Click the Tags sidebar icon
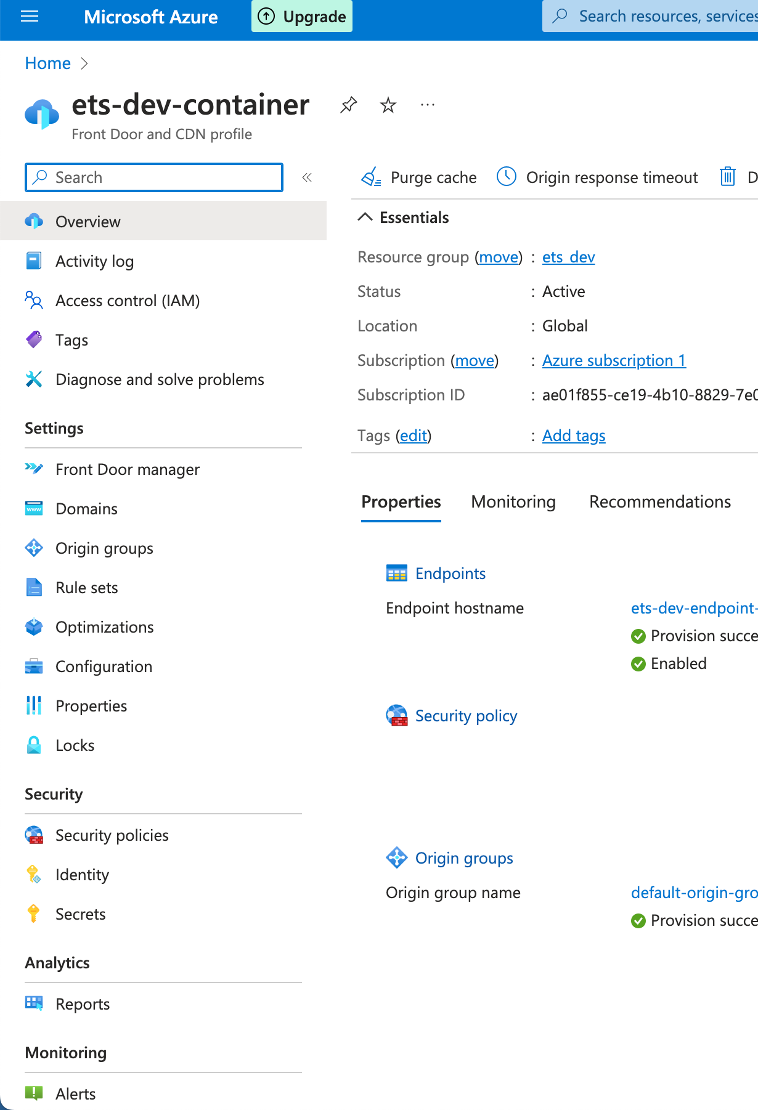This screenshot has height=1110, width=758. (x=34, y=339)
